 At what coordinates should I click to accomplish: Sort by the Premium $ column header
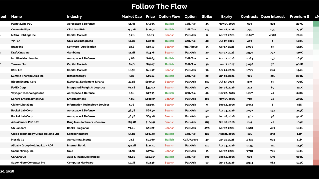[x=299, y=17]
